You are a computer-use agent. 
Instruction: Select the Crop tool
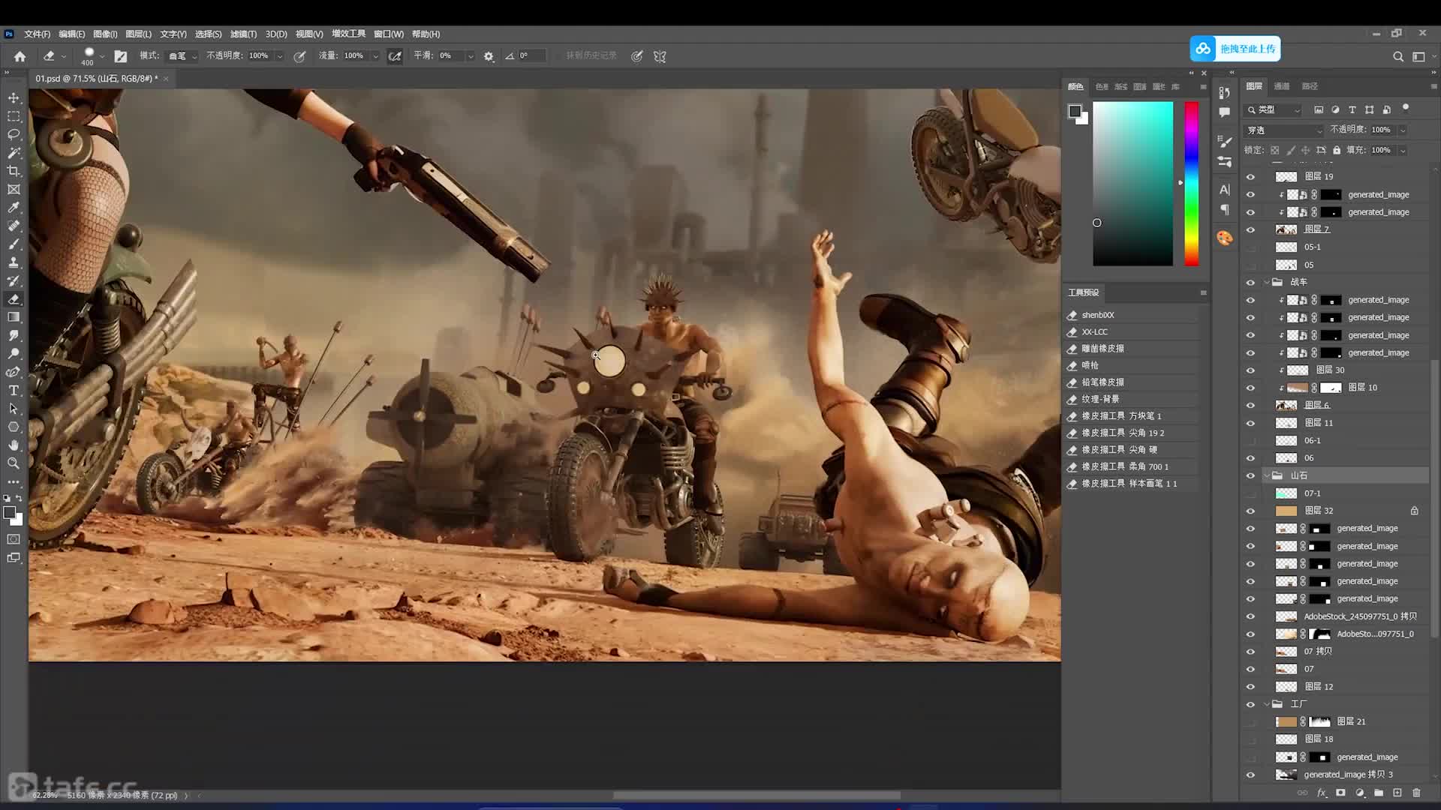tap(14, 171)
